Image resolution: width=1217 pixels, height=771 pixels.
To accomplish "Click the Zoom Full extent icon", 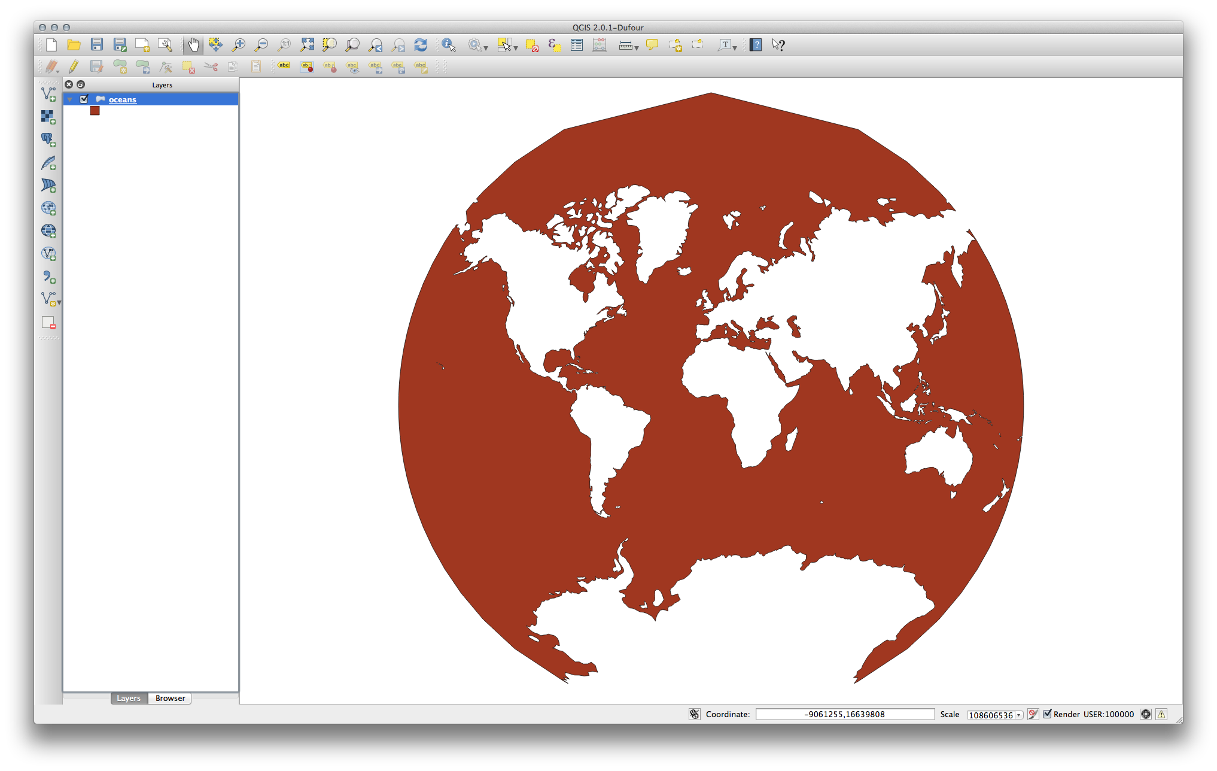I will [307, 45].
